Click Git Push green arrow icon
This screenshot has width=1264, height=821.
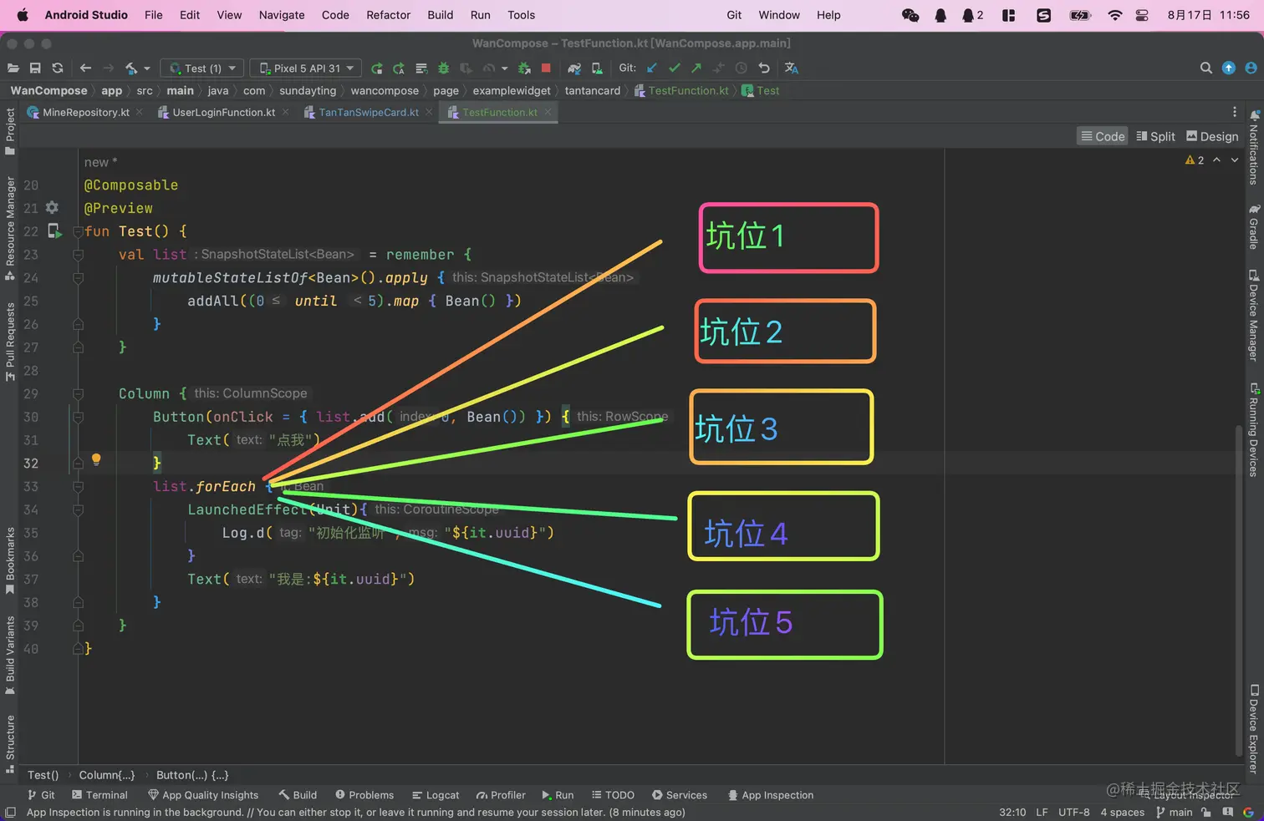(696, 68)
